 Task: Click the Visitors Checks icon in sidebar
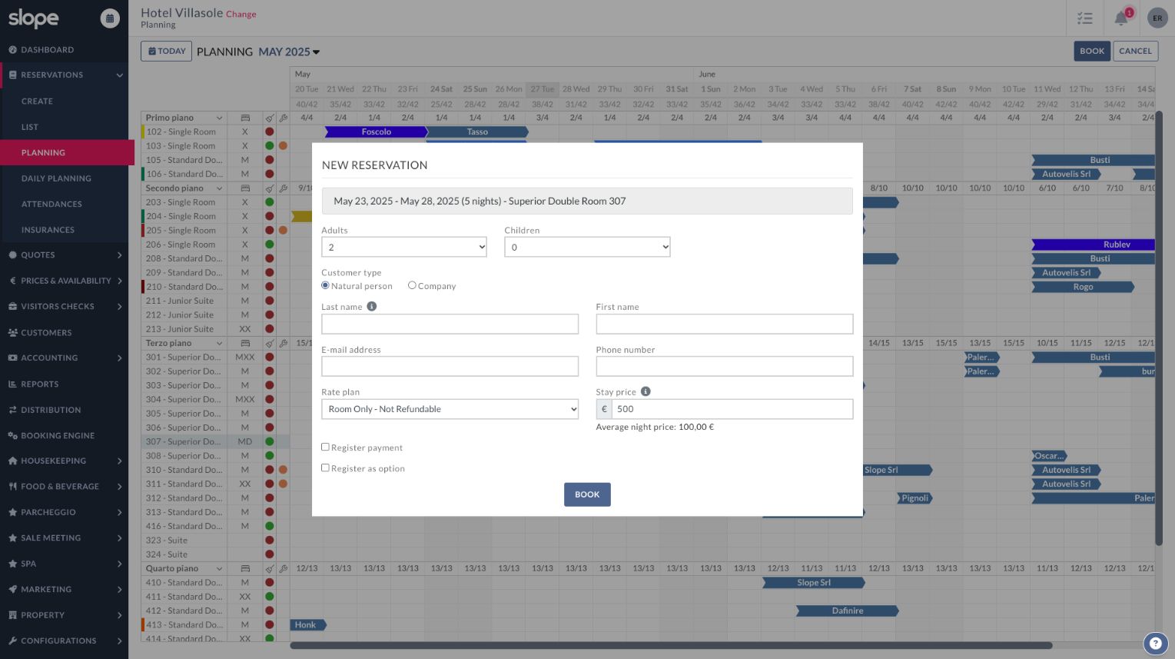coord(12,306)
